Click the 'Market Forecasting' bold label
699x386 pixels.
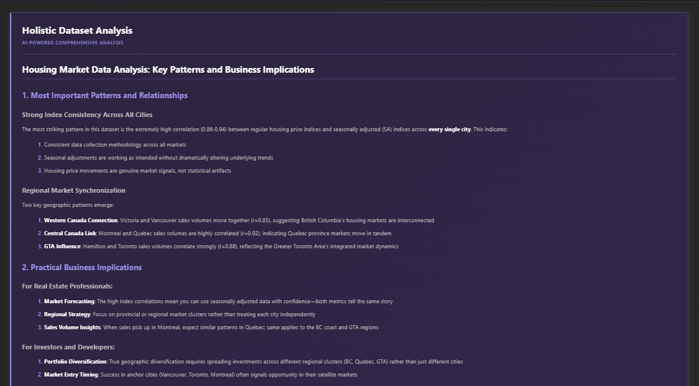pos(69,301)
